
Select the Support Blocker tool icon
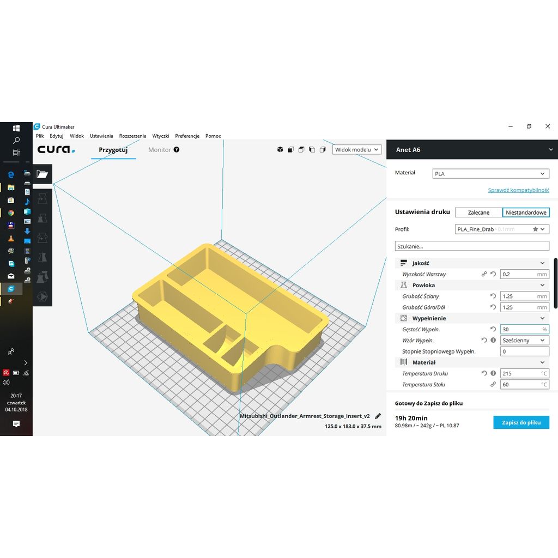[43, 296]
